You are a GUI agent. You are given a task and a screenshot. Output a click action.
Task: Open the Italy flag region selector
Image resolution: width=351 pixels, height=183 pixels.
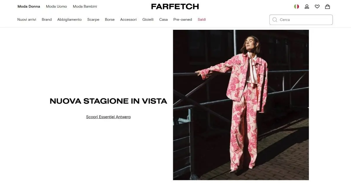coord(297,6)
